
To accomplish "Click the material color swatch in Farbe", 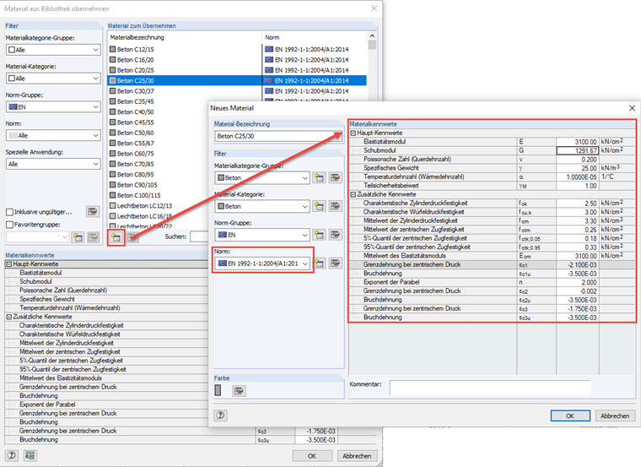I will [x=218, y=390].
